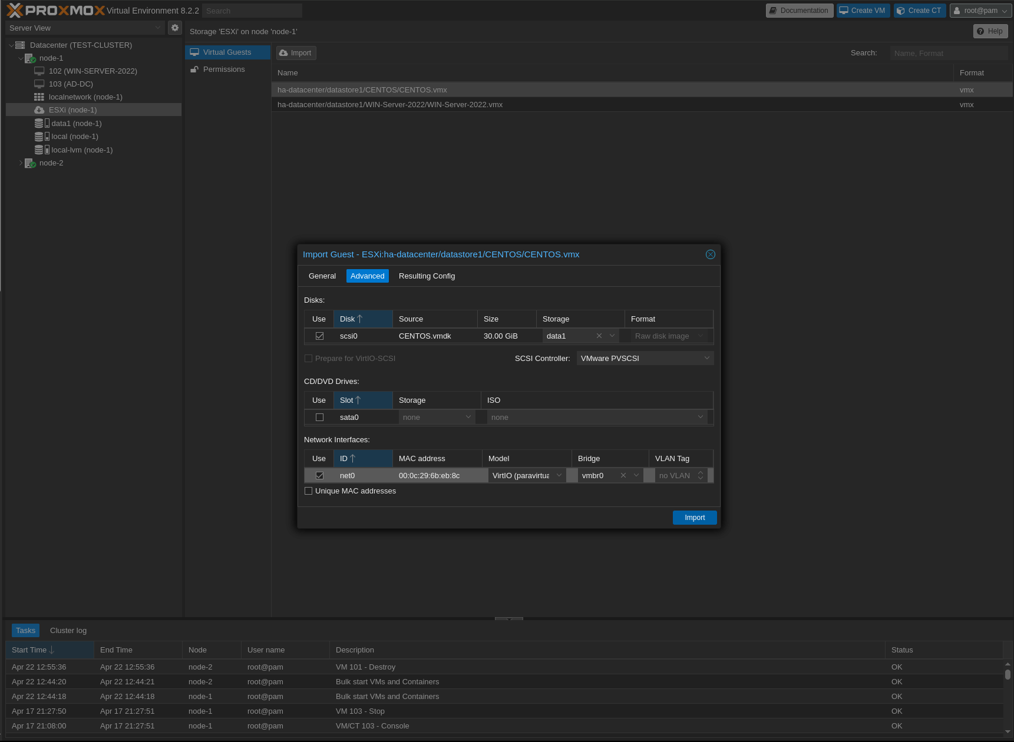Viewport: 1014px width, 742px height.
Task: Click the Create VM button
Action: pos(863,11)
